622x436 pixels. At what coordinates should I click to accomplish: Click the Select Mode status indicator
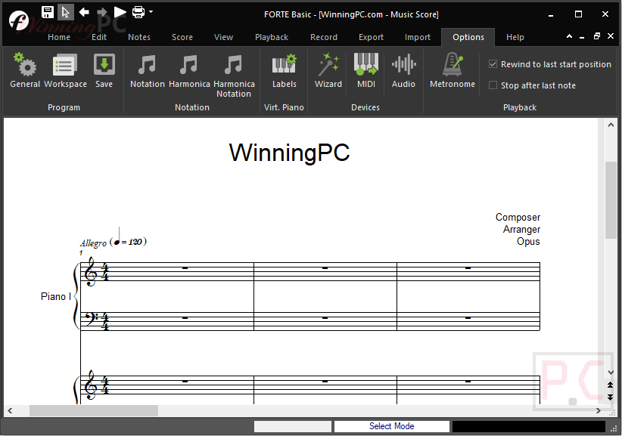click(391, 426)
